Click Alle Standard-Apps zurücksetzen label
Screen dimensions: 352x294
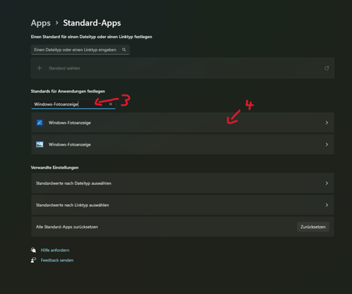[67, 227]
